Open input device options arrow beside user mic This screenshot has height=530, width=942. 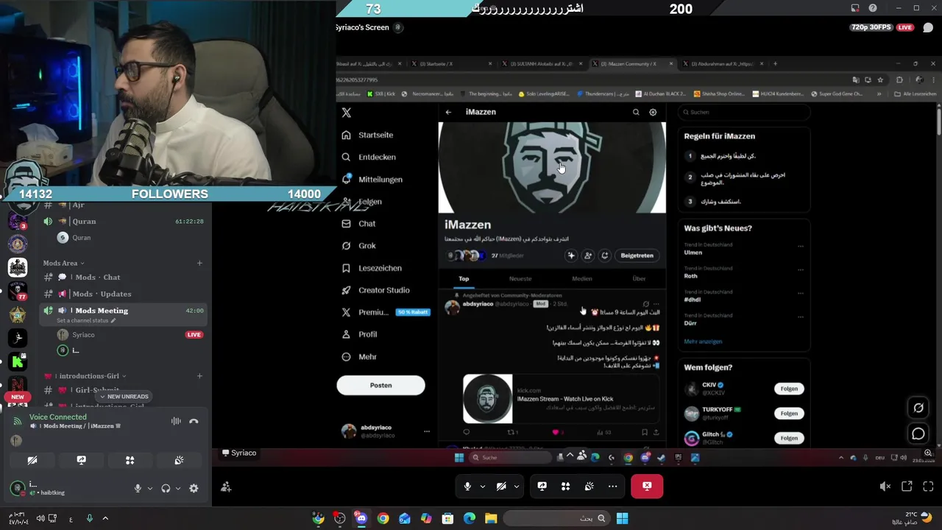tap(150, 488)
